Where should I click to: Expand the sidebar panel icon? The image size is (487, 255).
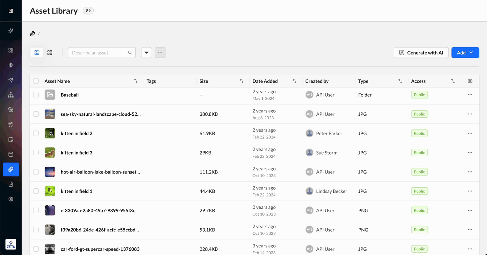click(x=11, y=11)
